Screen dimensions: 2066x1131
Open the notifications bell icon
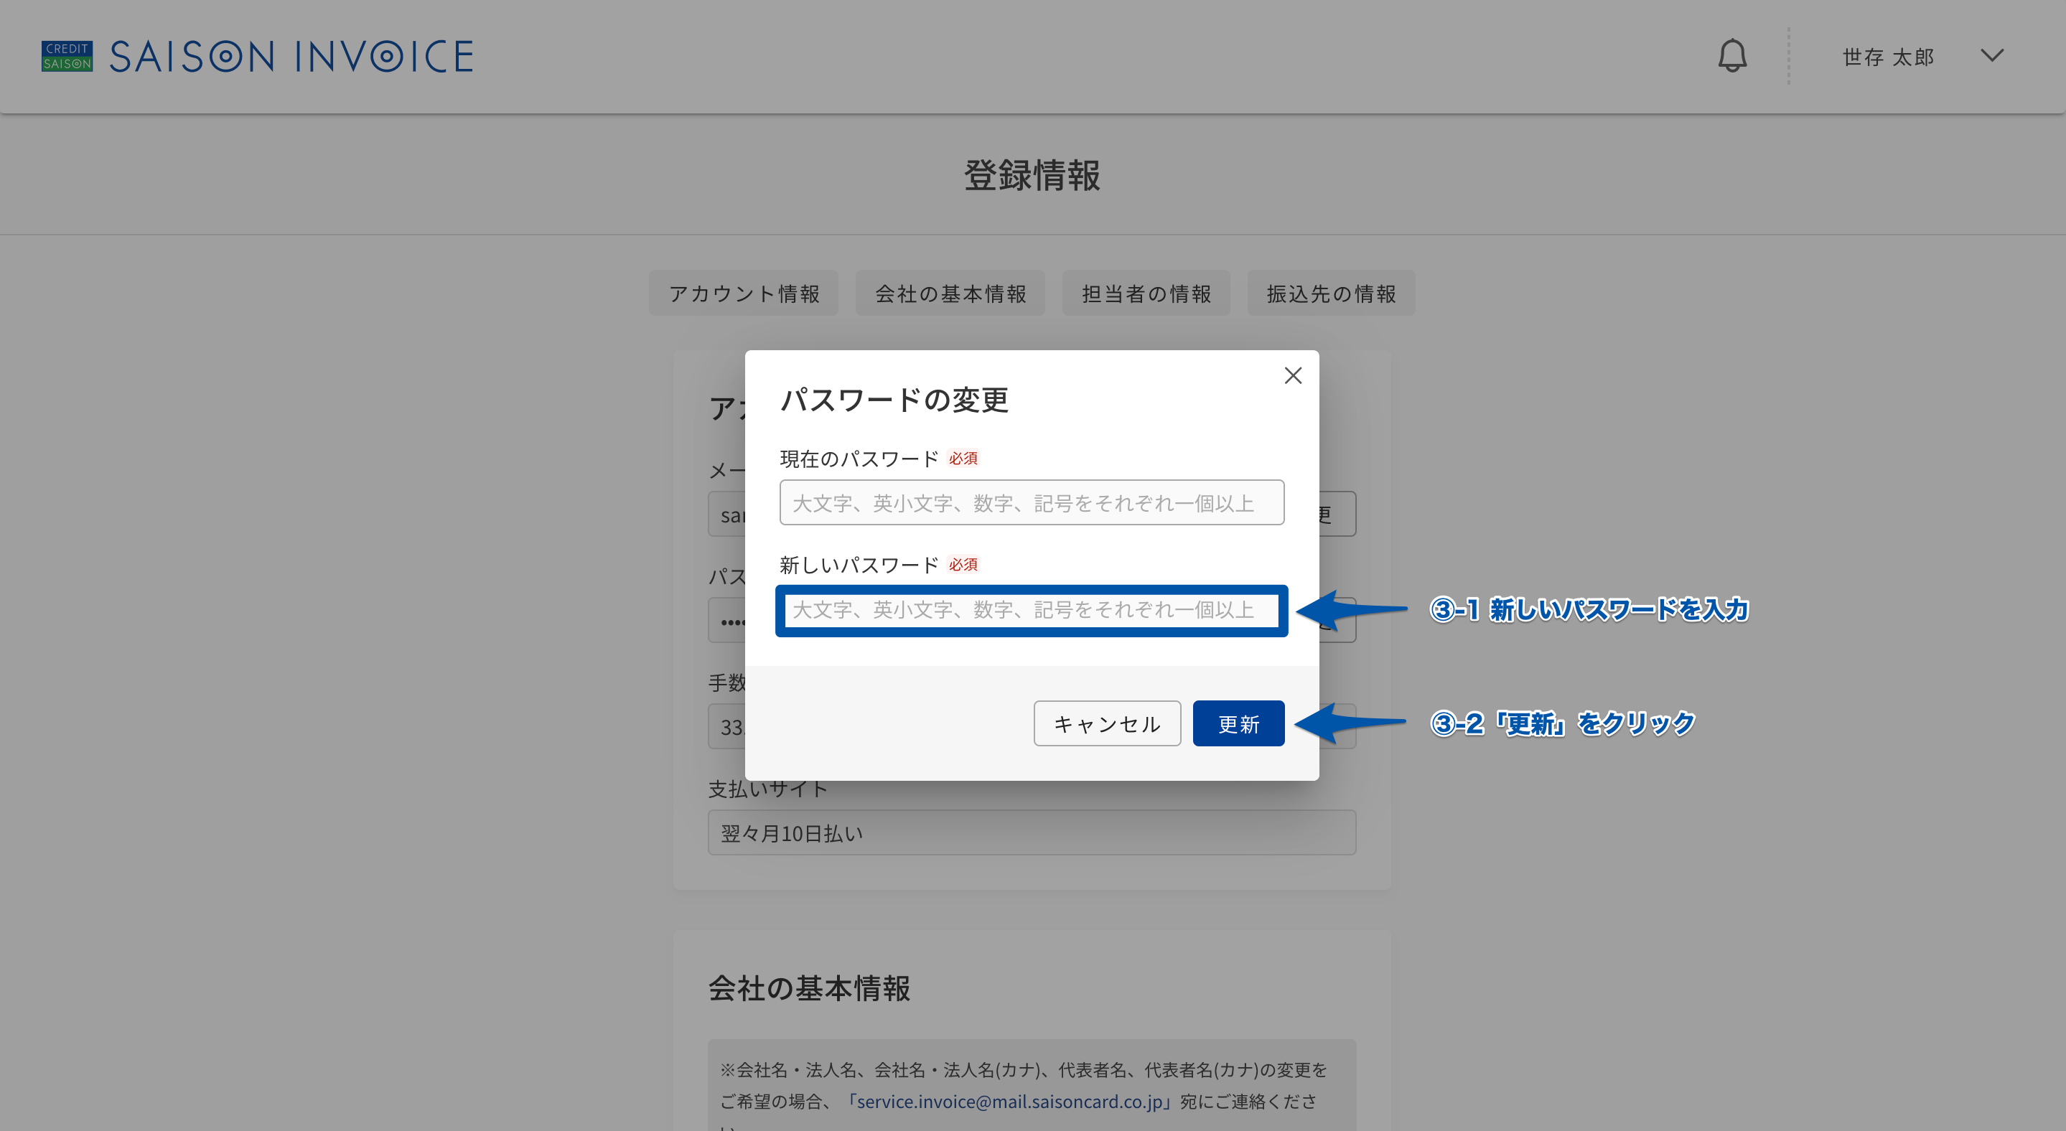pyautogui.click(x=1731, y=56)
